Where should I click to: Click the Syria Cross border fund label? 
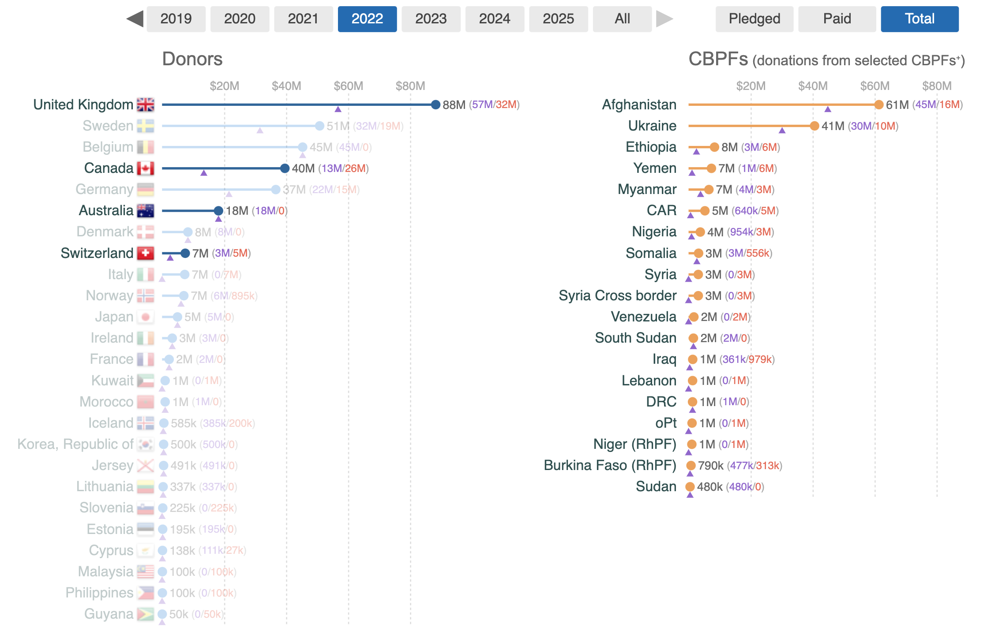click(617, 295)
